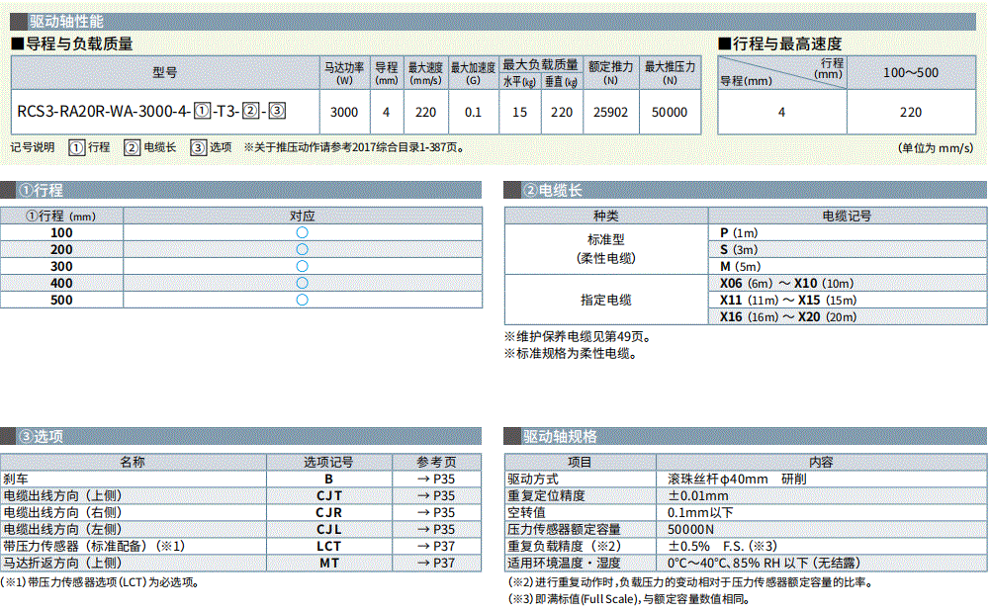
Task: Click the '③选项' section heading
Action: click(41, 436)
